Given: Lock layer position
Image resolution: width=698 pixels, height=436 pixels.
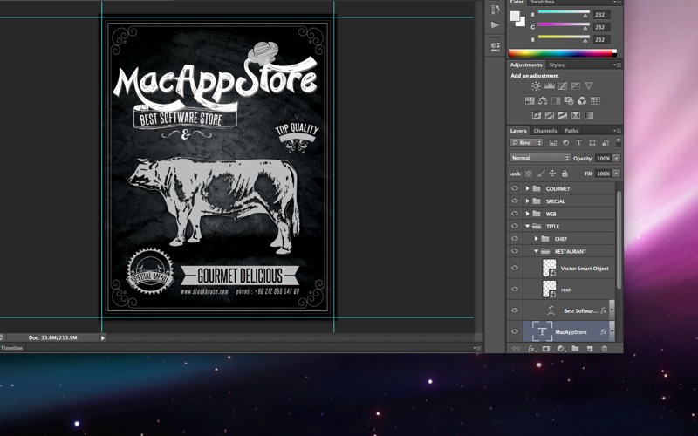Looking at the screenshot, I should [x=552, y=174].
